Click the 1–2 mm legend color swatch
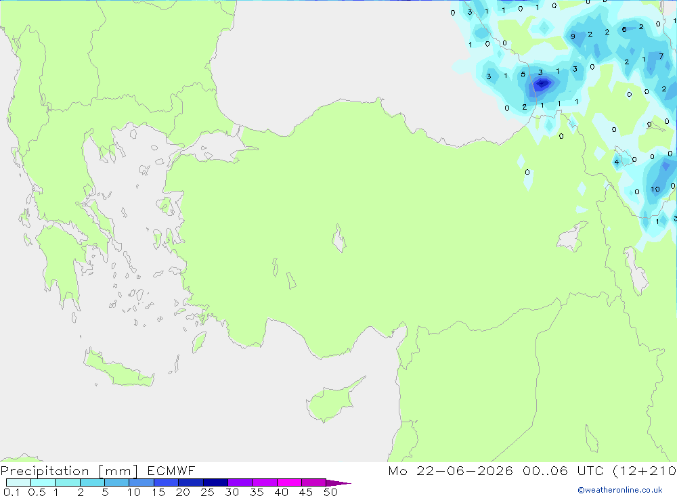 68,482
